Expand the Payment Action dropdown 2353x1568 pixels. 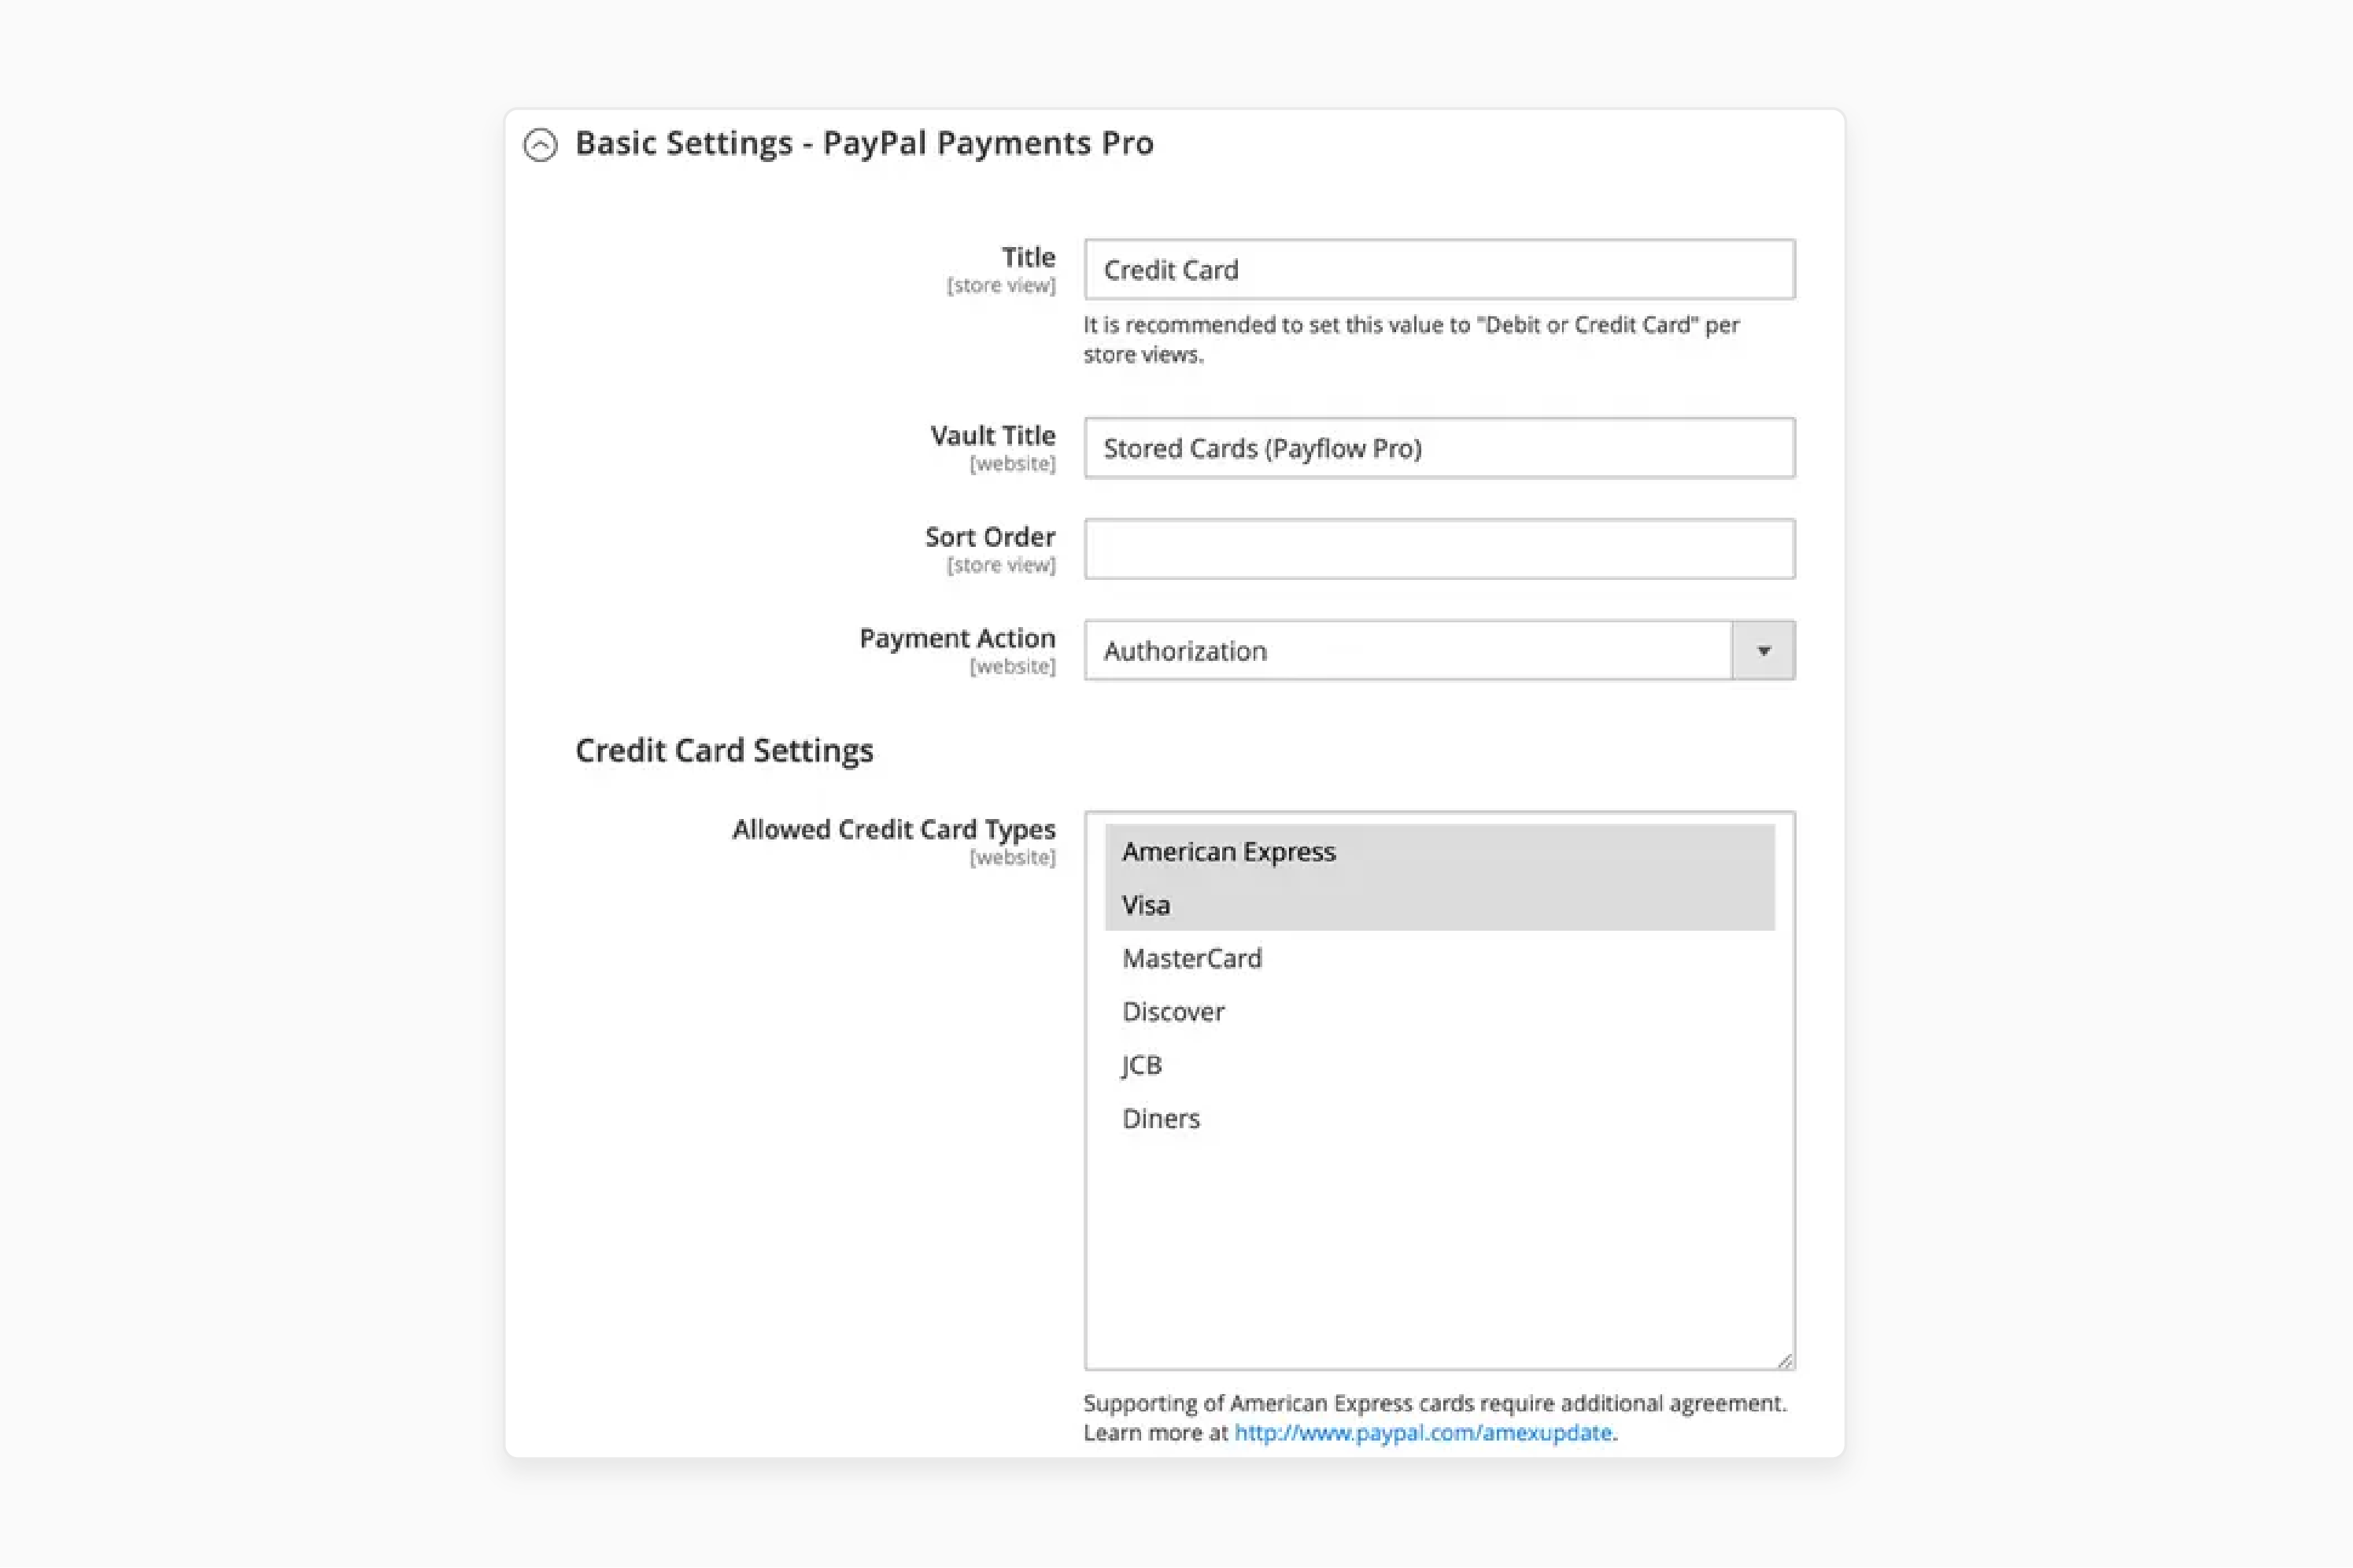point(1763,649)
